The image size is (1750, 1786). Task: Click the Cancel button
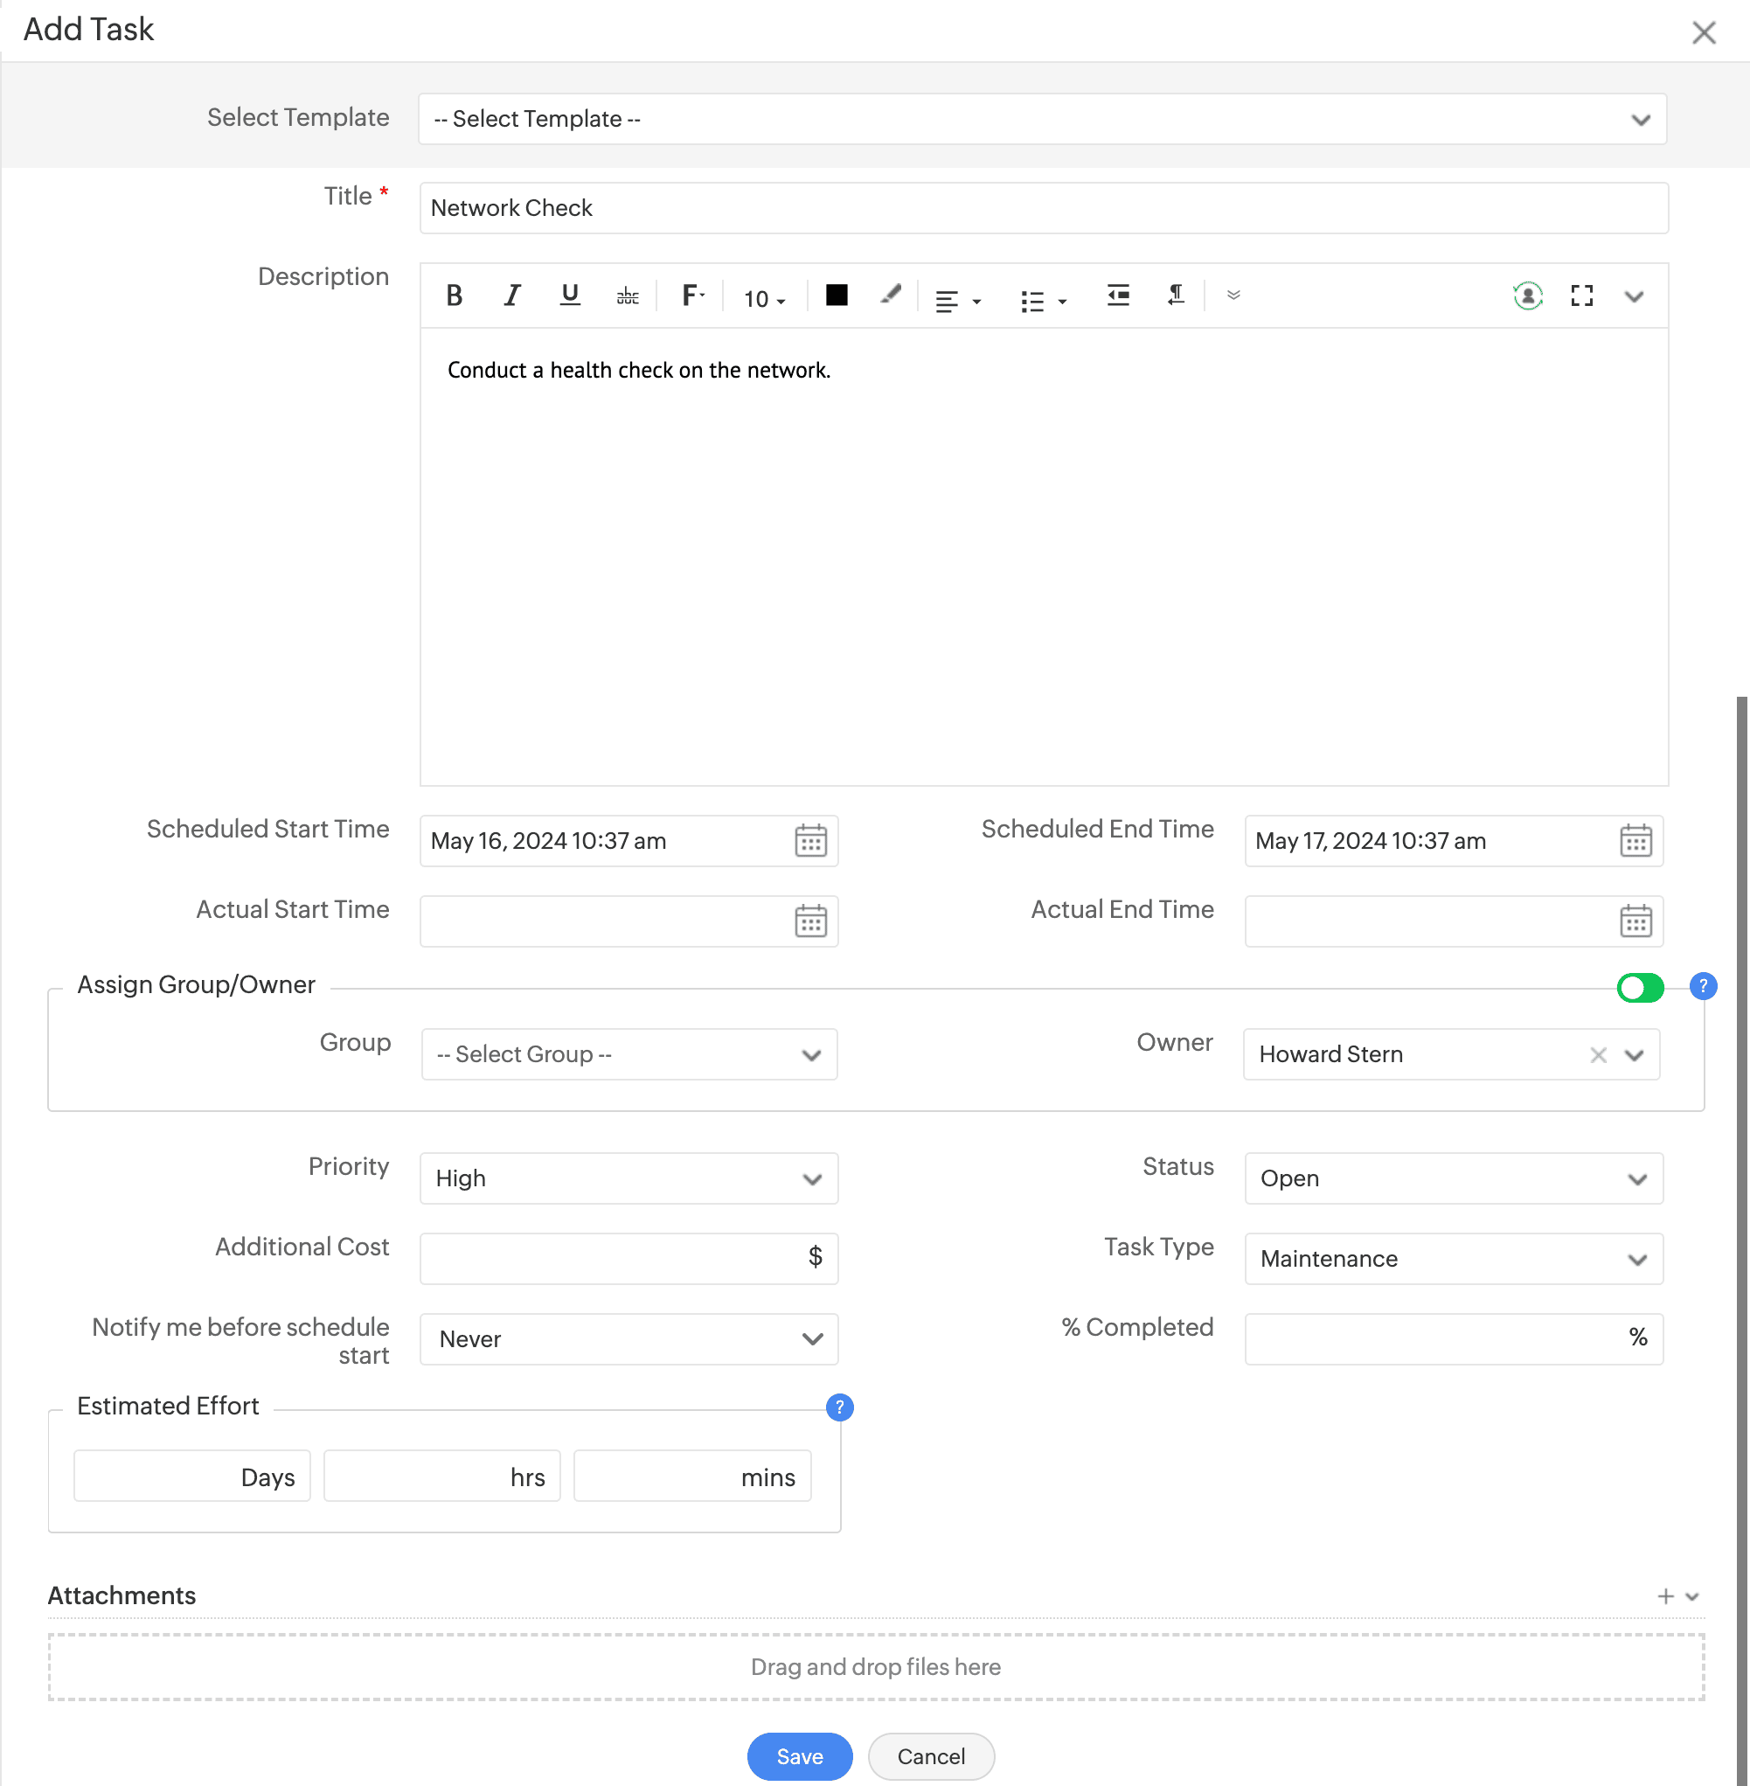(x=930, y=1756)
